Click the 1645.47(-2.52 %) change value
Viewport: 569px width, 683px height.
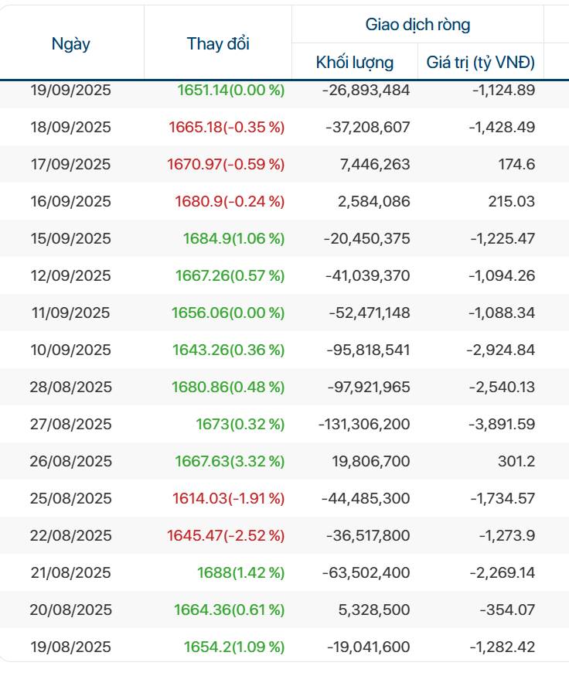226,536
